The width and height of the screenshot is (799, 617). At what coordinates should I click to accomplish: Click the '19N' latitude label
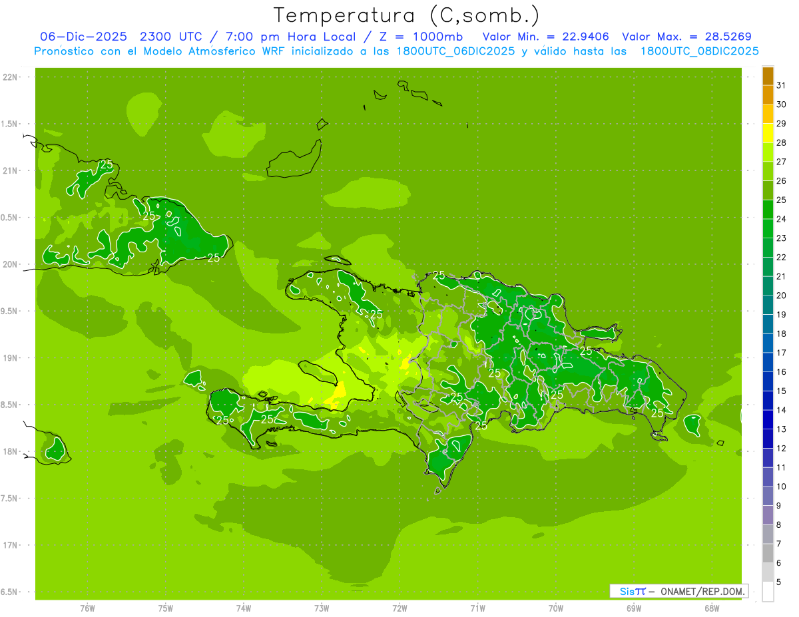click(10, 358)
